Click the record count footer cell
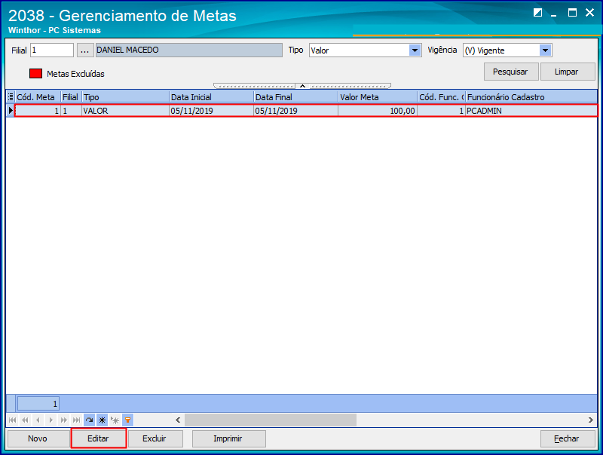Viewport: 603px width, 455px height. coord(38,404)
